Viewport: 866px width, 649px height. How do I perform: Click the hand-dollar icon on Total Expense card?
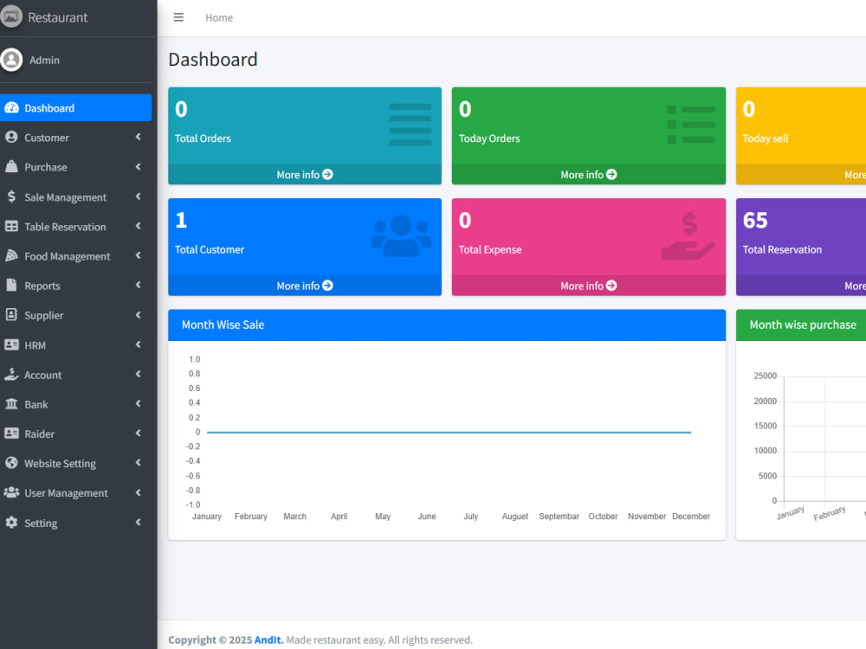click(688, 236)
